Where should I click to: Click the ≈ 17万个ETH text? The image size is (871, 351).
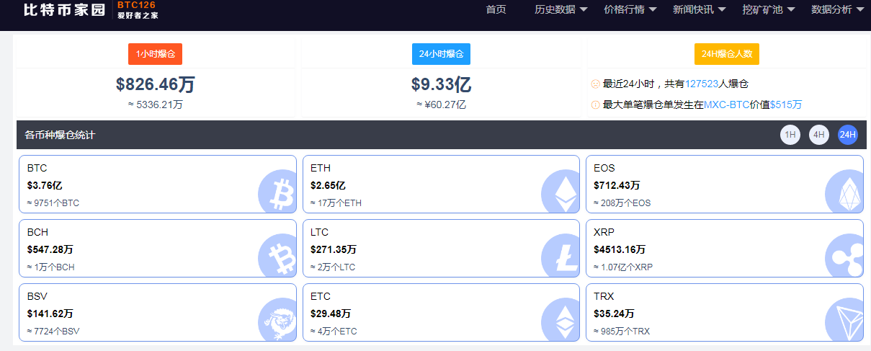336,203
